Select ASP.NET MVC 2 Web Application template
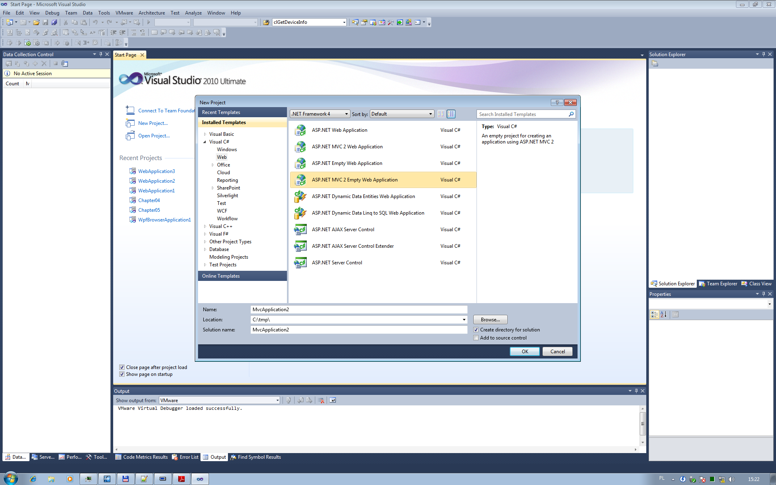The height and width of the screenshot is (485, 776). tap(383, 147)
